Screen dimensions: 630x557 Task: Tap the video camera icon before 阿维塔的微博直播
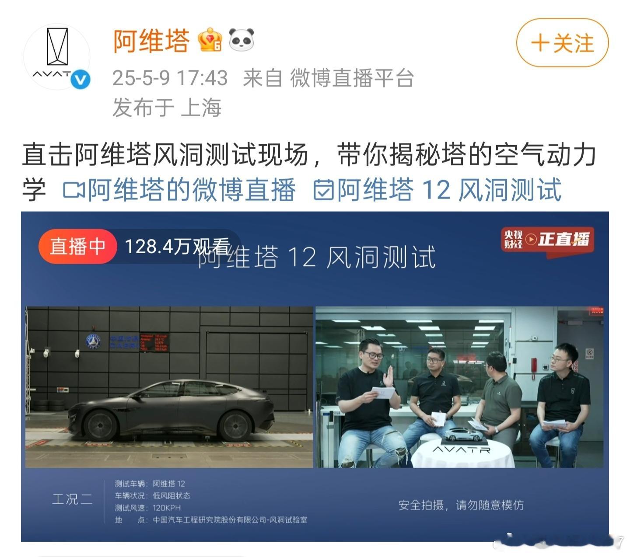tap(73, 190)
